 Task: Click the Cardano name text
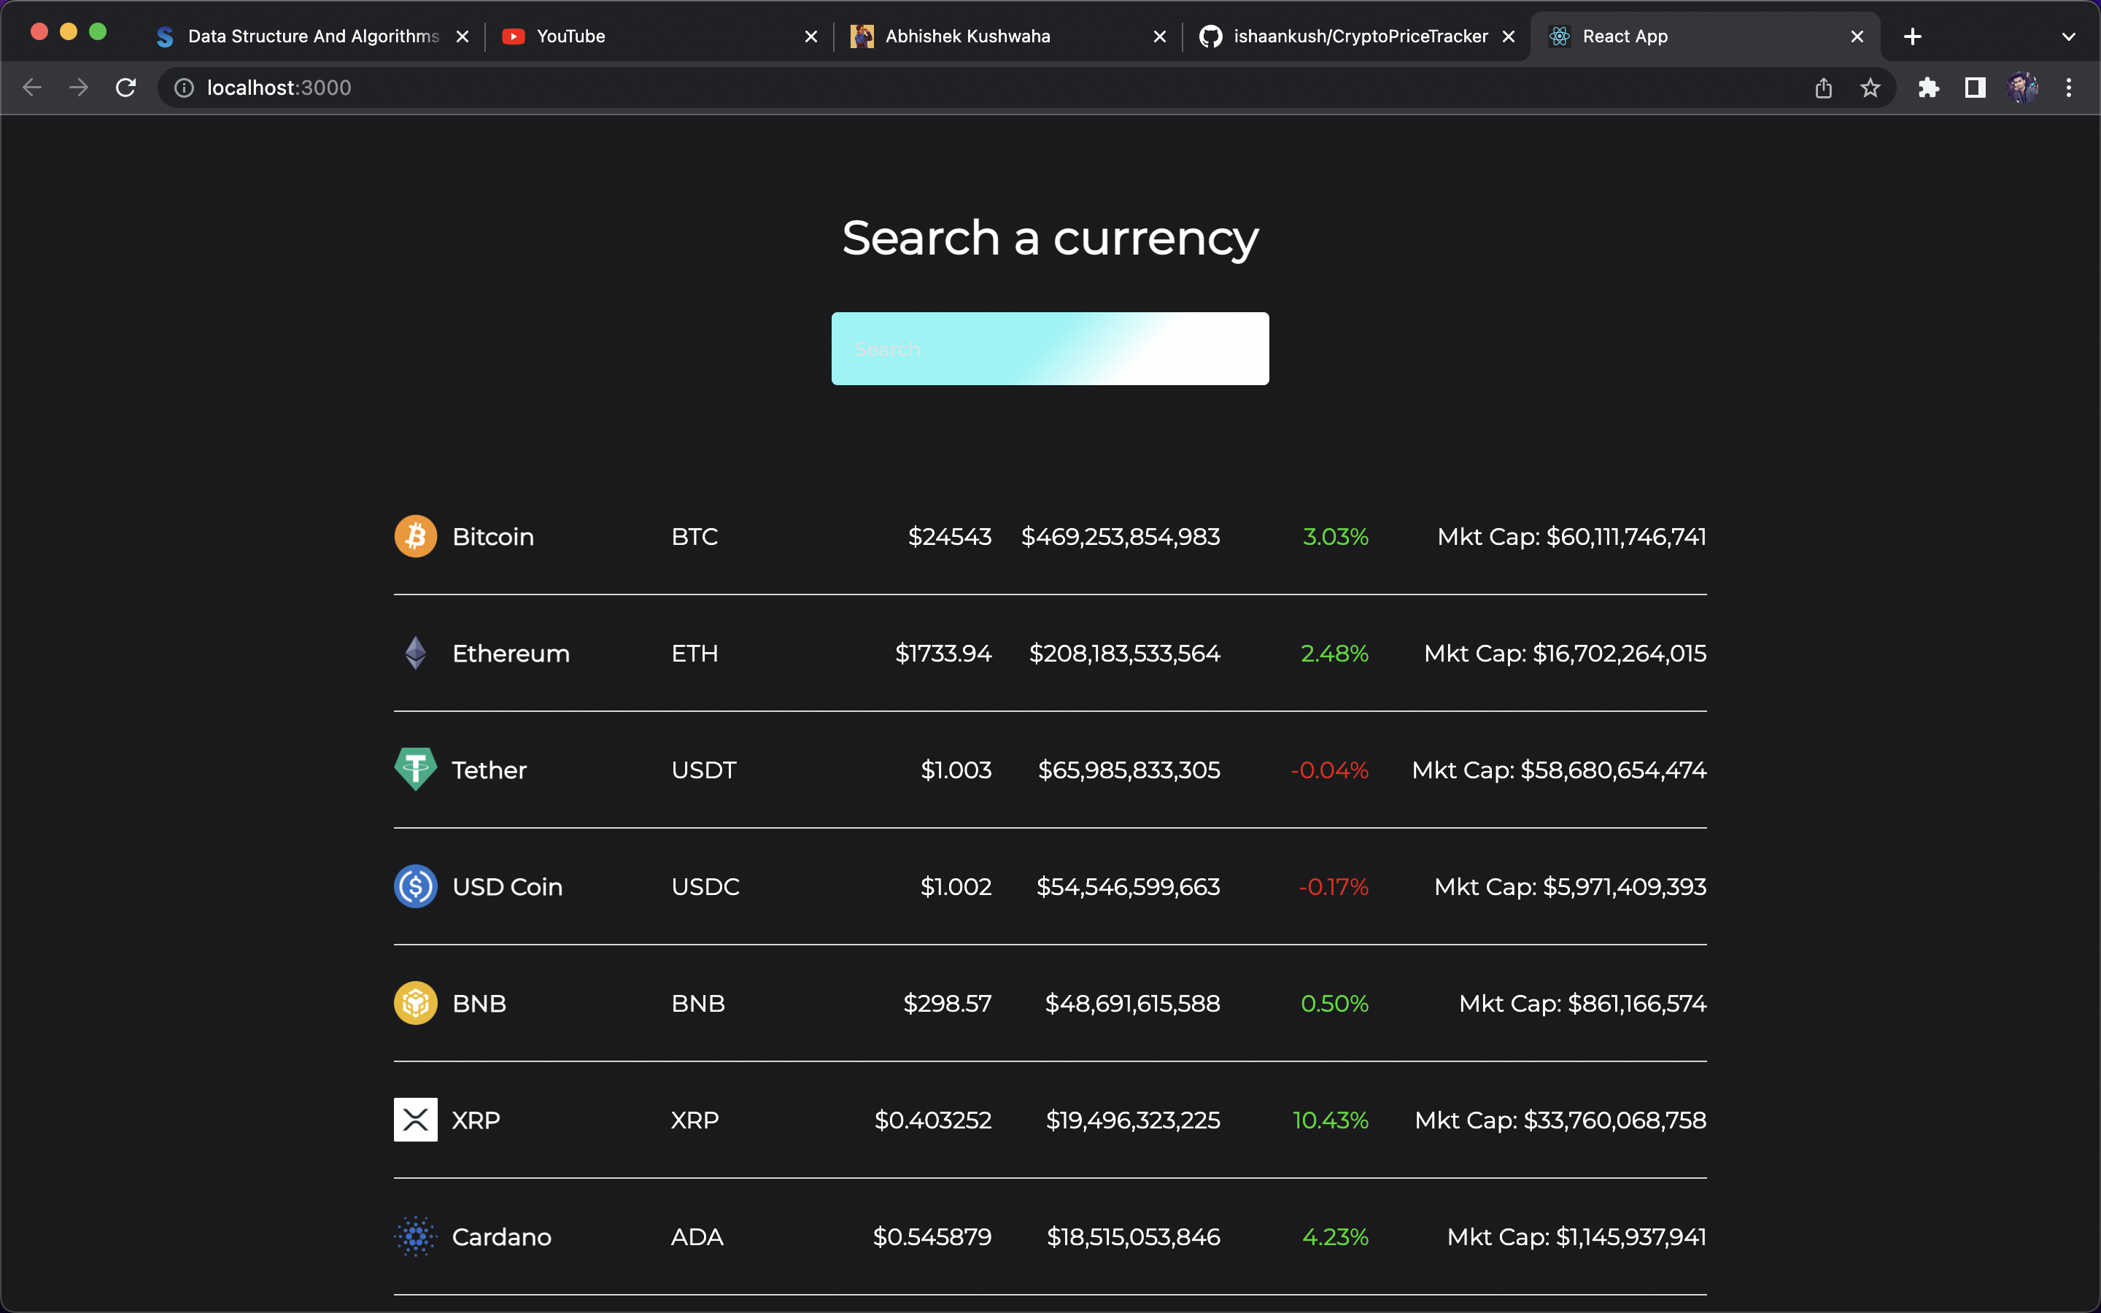pos(501,1236)
